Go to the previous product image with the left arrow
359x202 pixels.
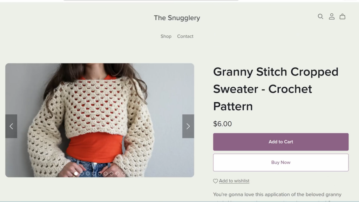11,126
